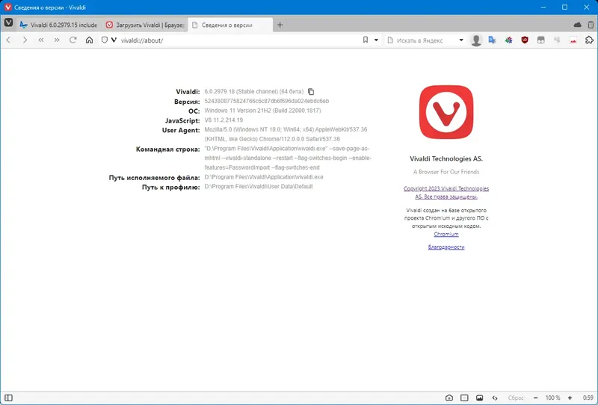Open the search engine dropdown arrow

(x=461, y=40)
